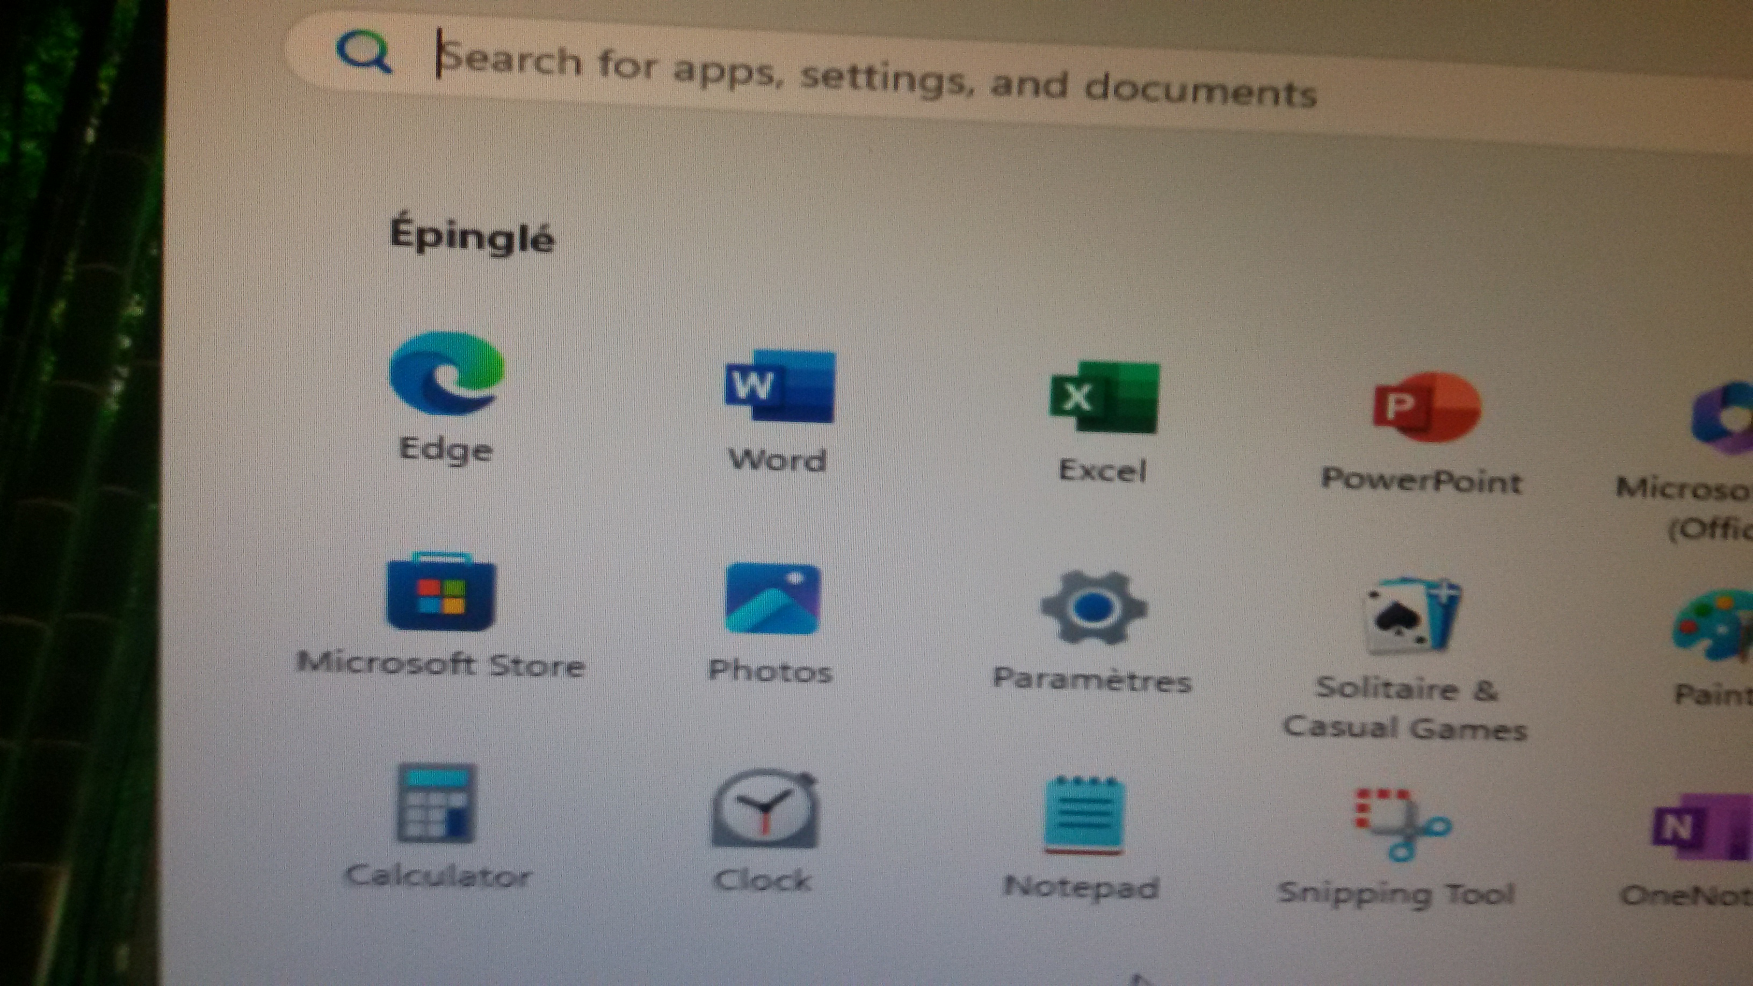Launch Word from pinned apps
Viewport: 1753px width, 986px height.
pos(779,387)
